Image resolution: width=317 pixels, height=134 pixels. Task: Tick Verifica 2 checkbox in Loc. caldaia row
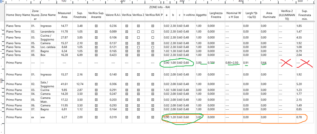click(x=138, y=47)
